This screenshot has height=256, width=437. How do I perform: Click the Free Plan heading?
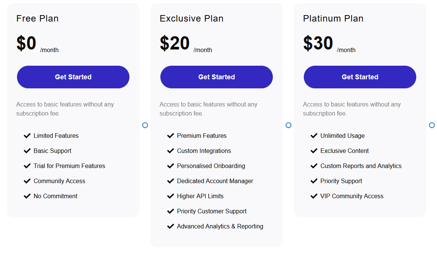click(x=37, y=19)
